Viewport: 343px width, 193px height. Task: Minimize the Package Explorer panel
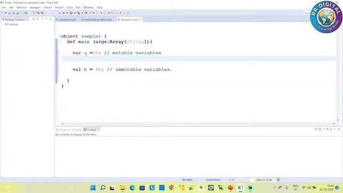click(x=47, y=19)
